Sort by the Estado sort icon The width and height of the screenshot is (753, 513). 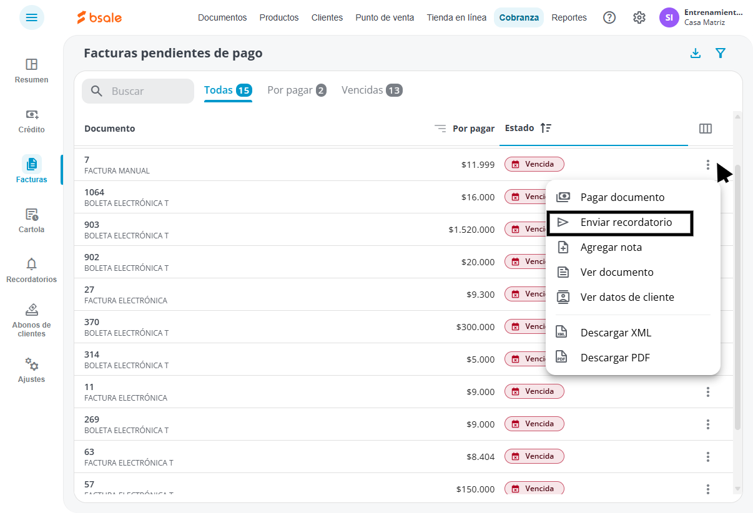coord(546,128)
